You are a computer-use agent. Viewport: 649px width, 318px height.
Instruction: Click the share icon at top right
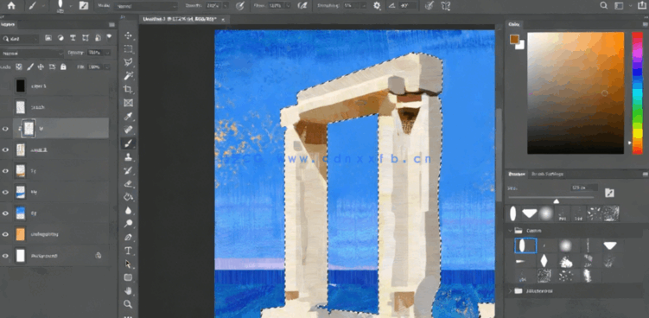[x=642, y=5]
